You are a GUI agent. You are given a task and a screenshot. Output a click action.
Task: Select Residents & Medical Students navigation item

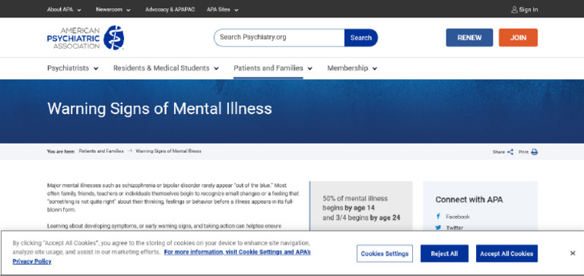pos(161,68)
